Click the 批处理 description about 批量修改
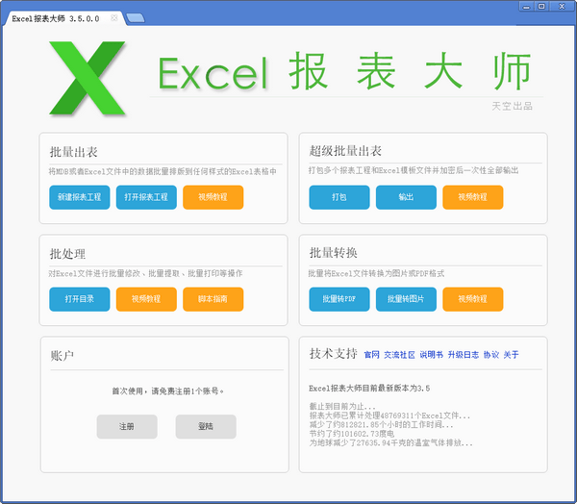This screenshot has width=577, height=504. (146, 273)
